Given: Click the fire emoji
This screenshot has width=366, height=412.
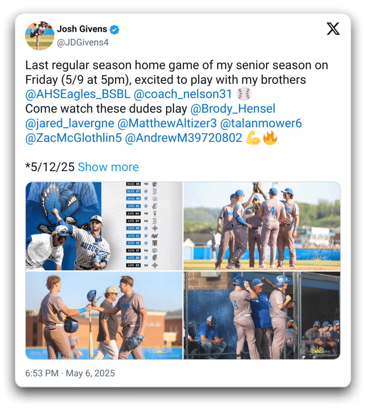Looking at the screenshot, I should [270, 138].
